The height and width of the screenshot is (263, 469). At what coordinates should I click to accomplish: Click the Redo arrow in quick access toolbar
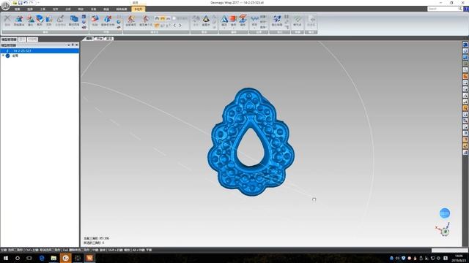pos(31,3)
